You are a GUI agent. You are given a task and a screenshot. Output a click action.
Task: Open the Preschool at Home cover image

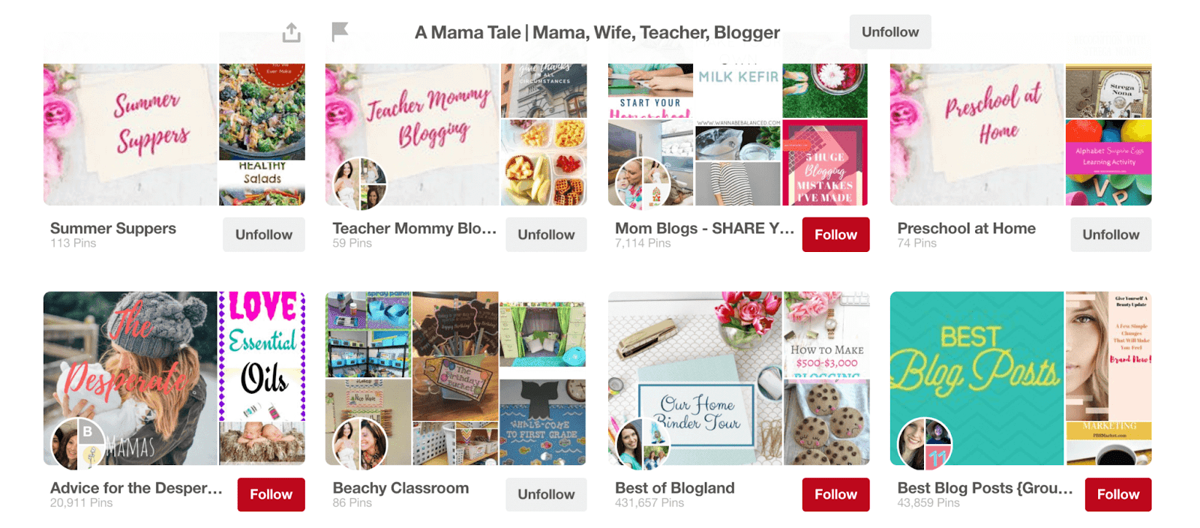tap(976, 134)
